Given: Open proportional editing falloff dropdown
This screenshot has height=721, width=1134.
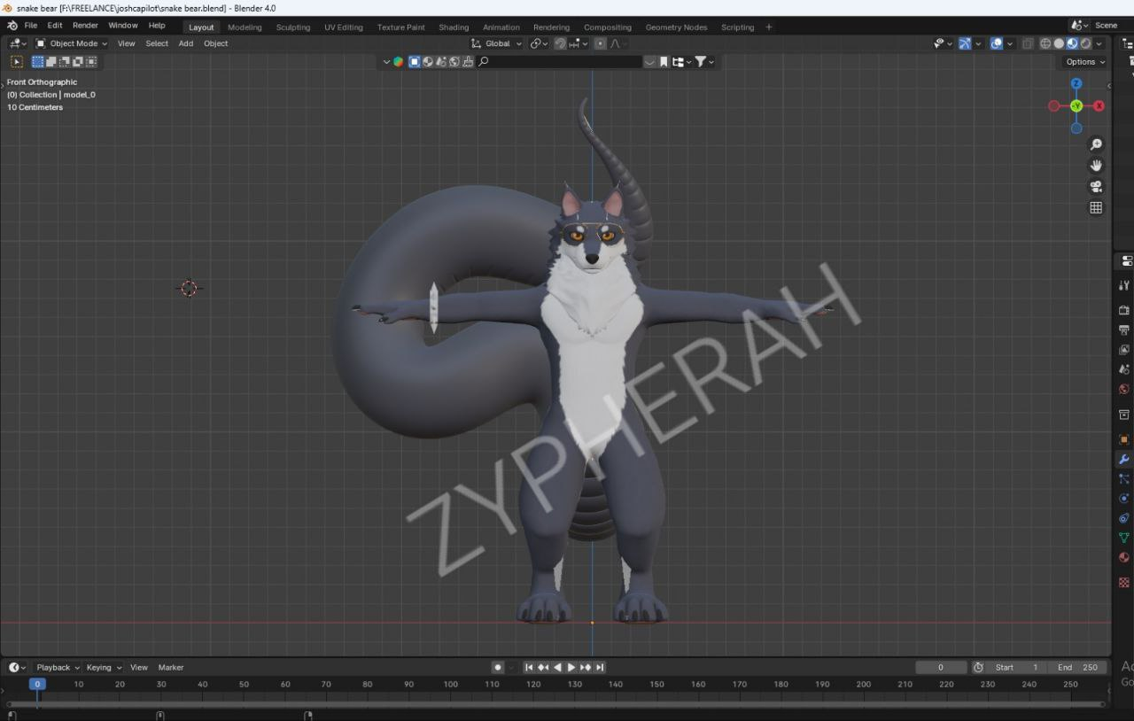Looking at the screenshot, I should (x=618, y=43).
